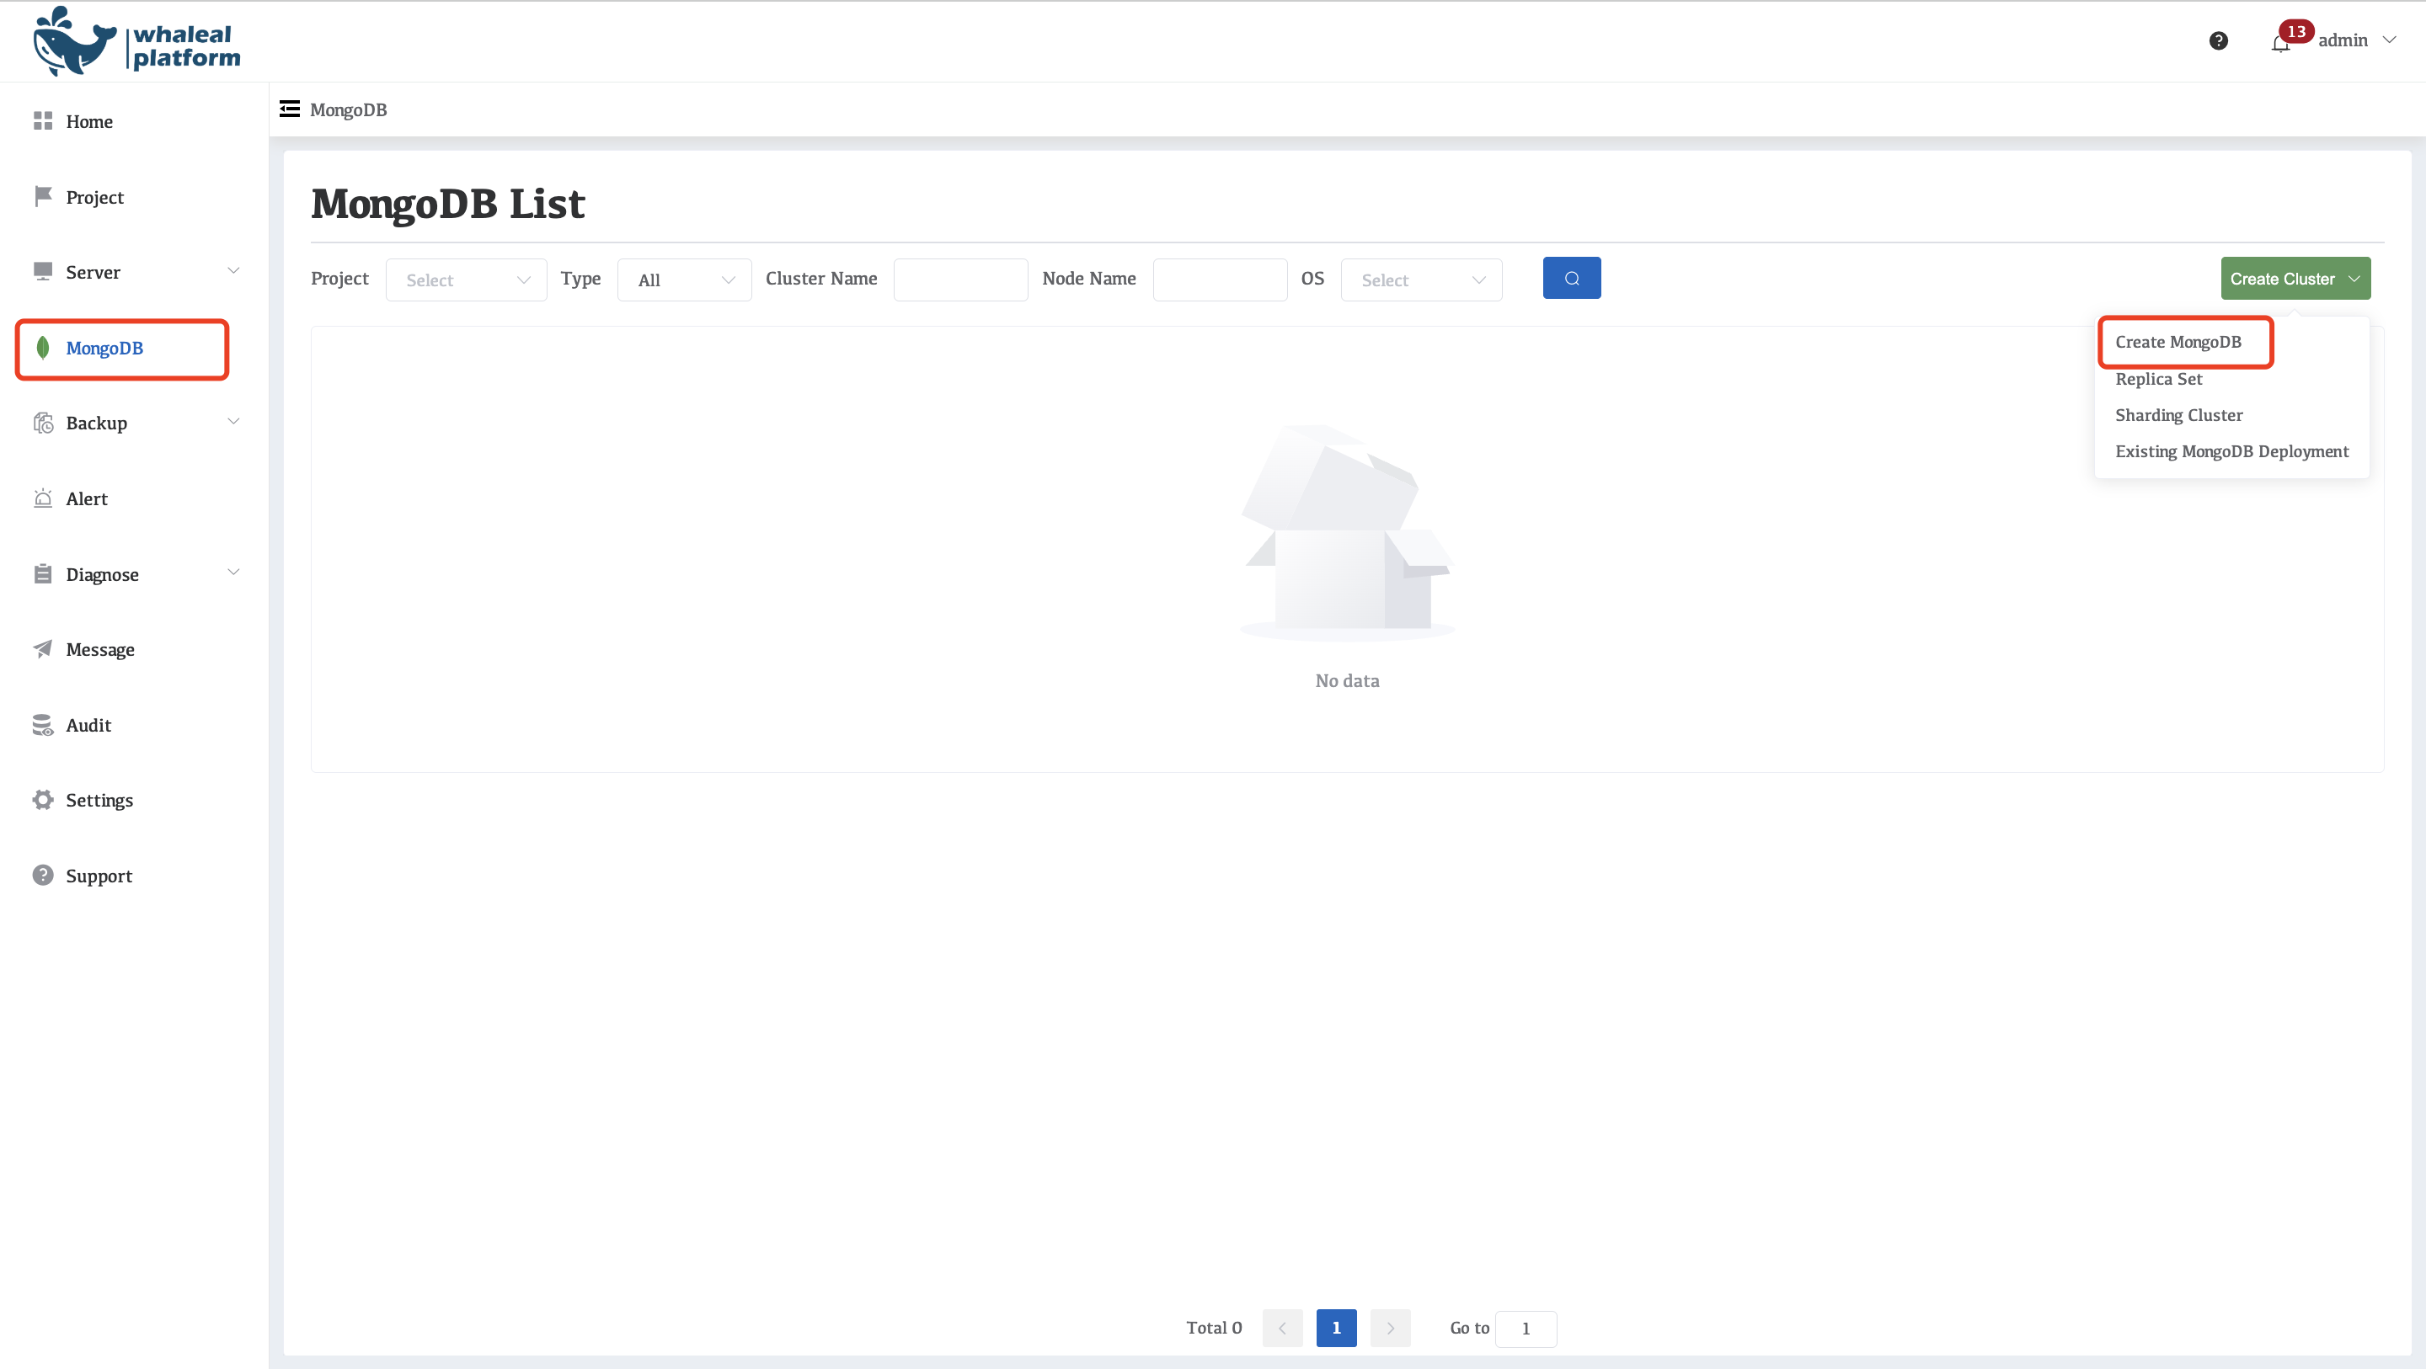Open the notifications bell icon
The width and height of the screenshot is (2426, 1369).
[2280, 42]
